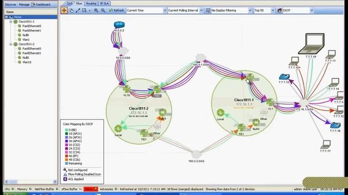Click the 7.7.7.11 laptop icon

pos(331,54)
